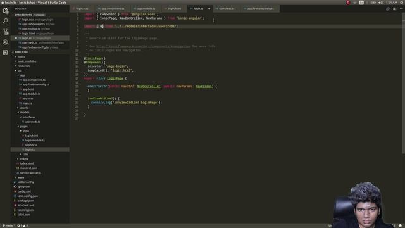
Task: Open ionic.config.json in the file tree
Action: tap(28, 196)
